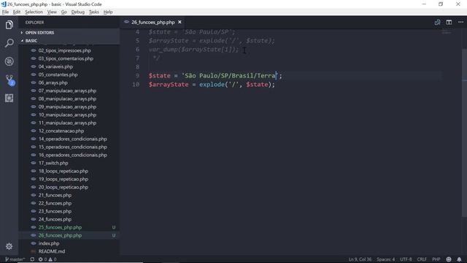Expand the Open Editors section
Screen dimensions: 467x263
69,32
